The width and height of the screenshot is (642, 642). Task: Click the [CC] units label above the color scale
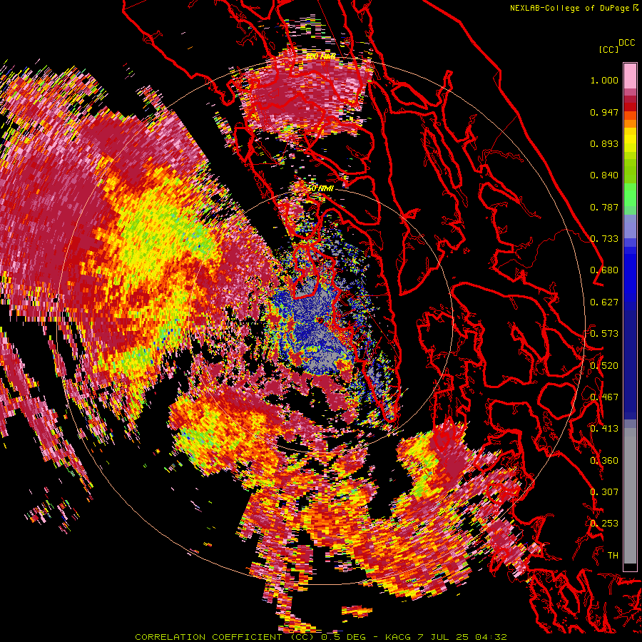[608, 49]
